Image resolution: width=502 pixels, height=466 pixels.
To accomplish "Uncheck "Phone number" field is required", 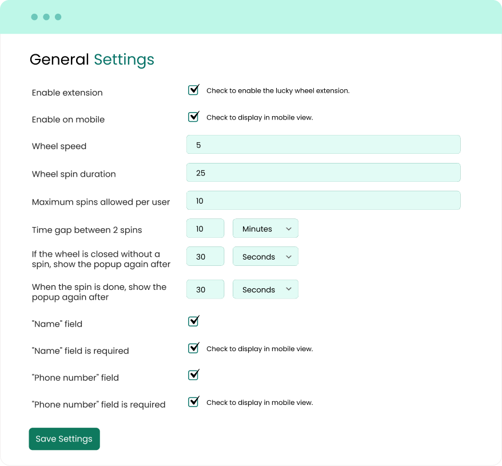I will pos(193,402).
